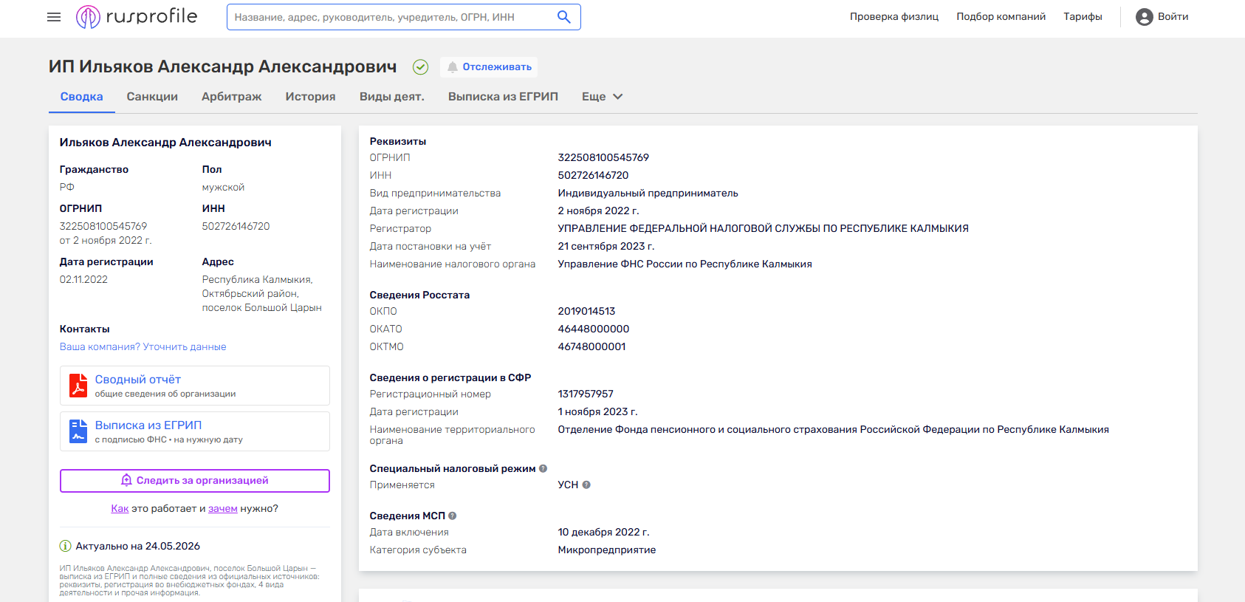The height and width of the screenshot is (602, 1245).
Task: Open the Арбитраж tab
Action: point(232,97)
